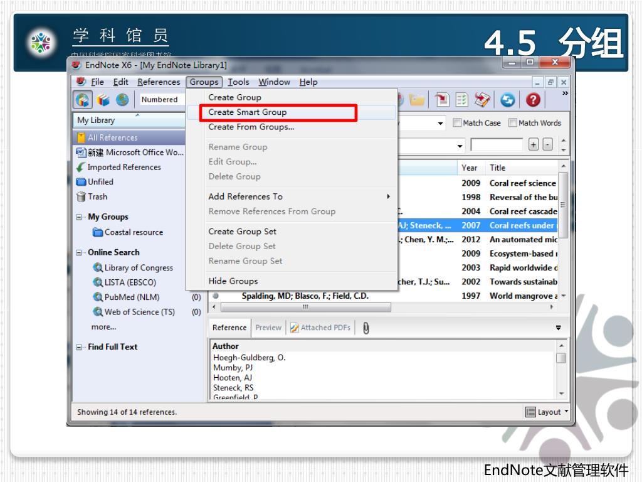Select Imported References group
Viewport: 642px width, 482px height.
(x=118, y=167)
